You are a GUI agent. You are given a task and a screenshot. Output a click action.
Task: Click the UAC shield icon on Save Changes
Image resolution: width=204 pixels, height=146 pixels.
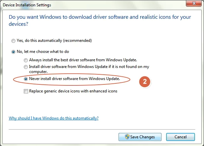coord(127,137)
